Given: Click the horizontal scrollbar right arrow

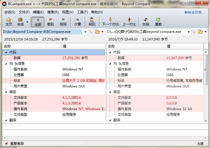Looking at the screenshot, I should pos(205,138).
